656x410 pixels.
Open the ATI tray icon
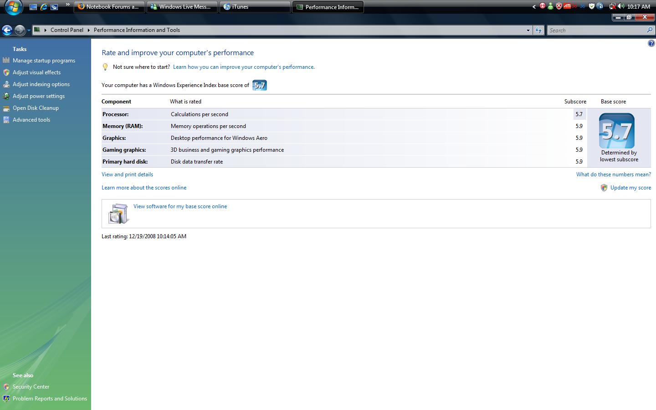[x=567, y=6]
